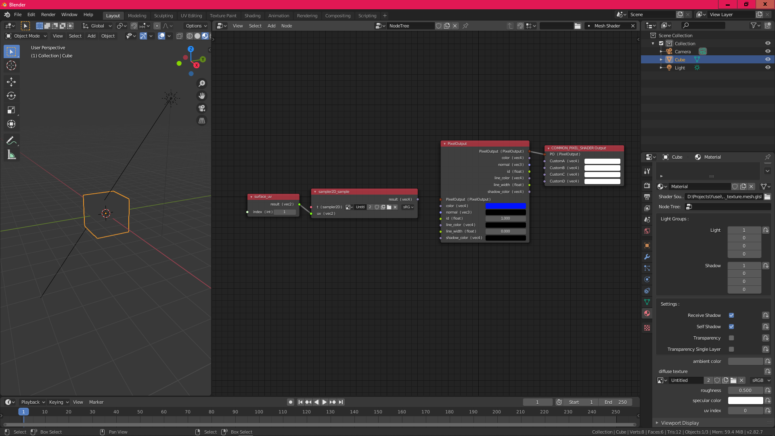Expand the Camera item in outliner
This screenshot has width=775, height=436.
pos(661,51)
